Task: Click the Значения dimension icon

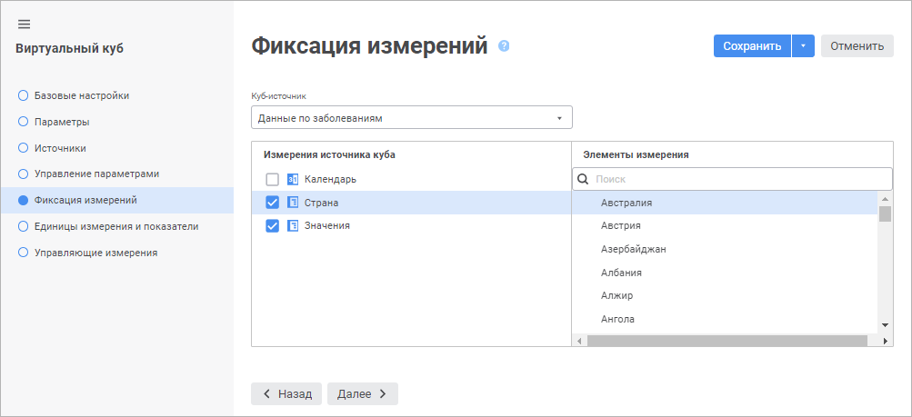Action: point(293,225)
